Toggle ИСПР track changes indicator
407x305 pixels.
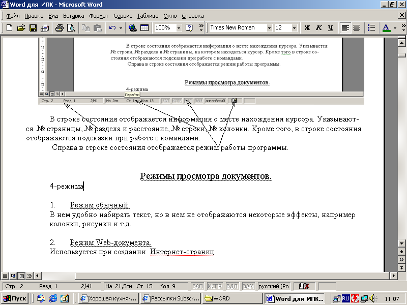click(215, 286)
